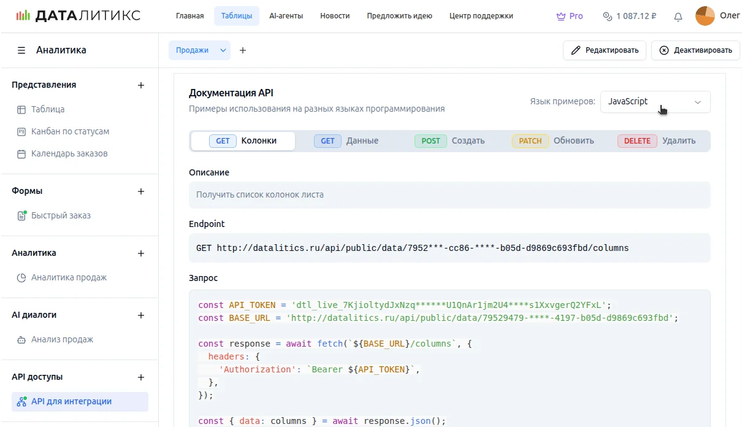Add a new sheet tab with plus
Screen dimensions: 742x427
243,50
